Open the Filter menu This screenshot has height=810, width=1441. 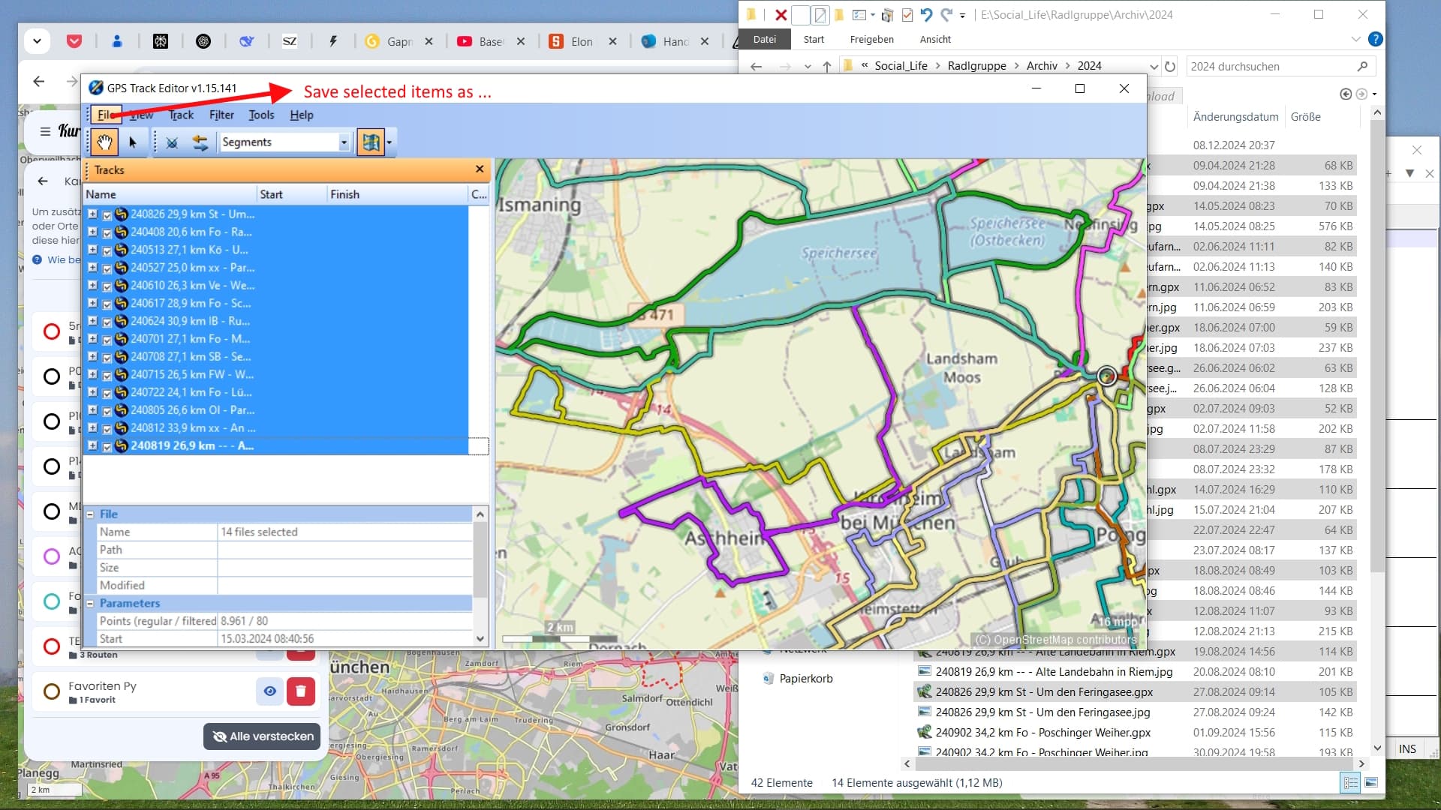pyautogui.click(x=221, y=115)
